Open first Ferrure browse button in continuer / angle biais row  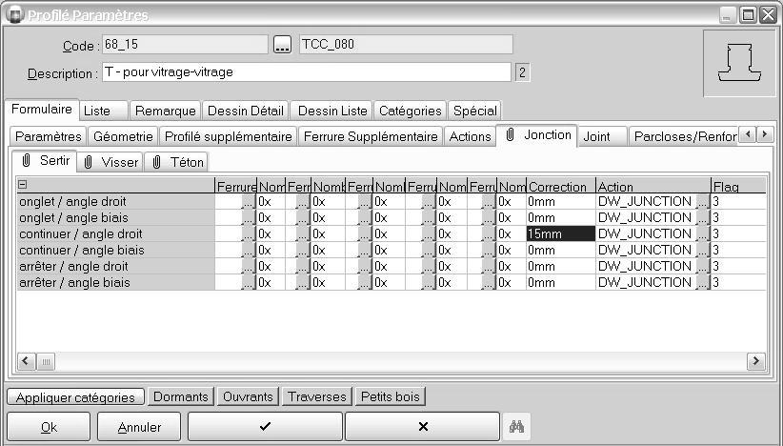click(249, 251)
